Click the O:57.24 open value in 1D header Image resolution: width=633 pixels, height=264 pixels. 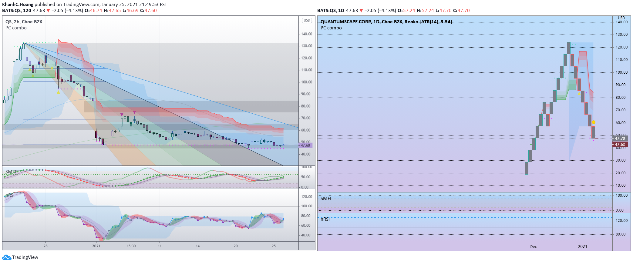pos(406,11)
